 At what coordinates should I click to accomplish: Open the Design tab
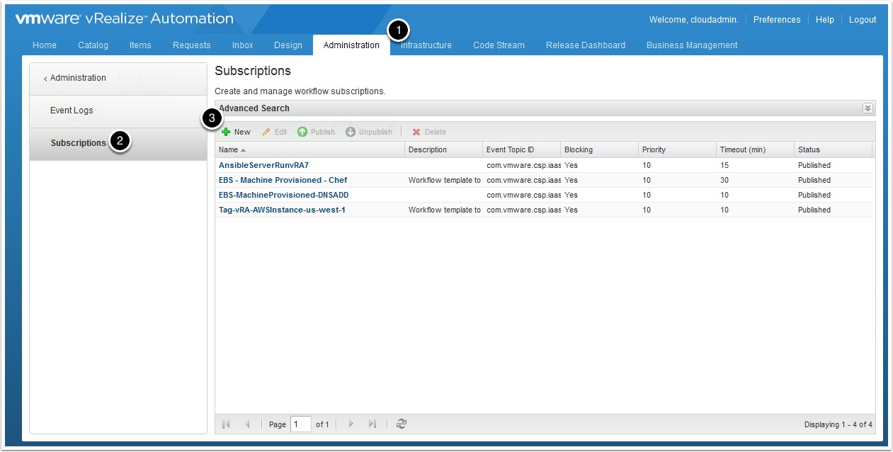coord(288,45)
